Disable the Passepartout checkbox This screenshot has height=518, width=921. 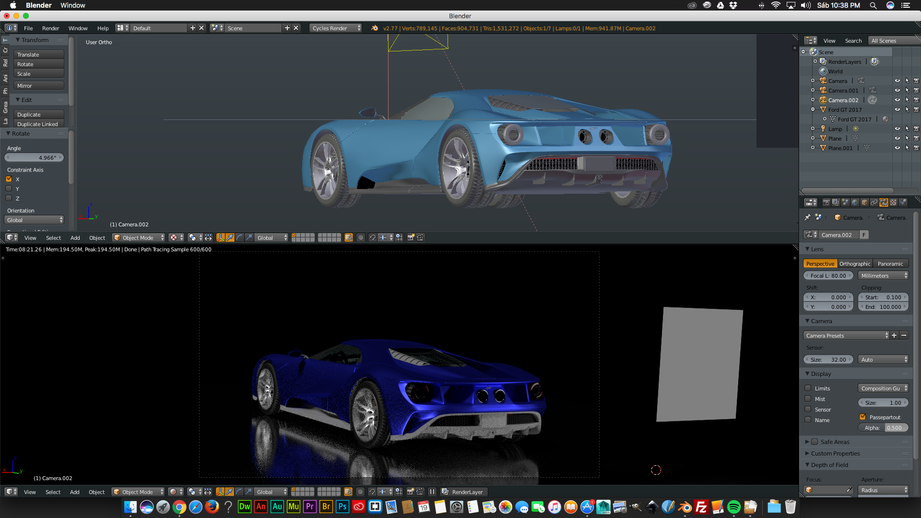862,417
